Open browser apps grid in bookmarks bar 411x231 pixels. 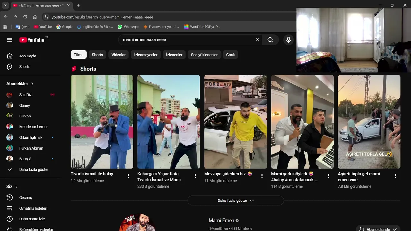click(5, 27)
